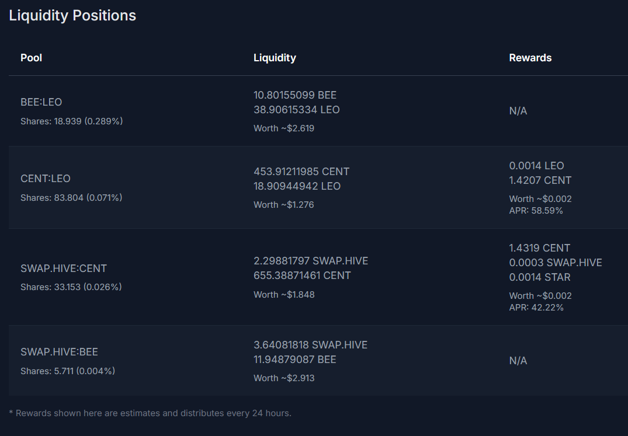Open the SWAP.HIVE:BEE pool entry
Viewport: 628px width, 436px height.
pos(59,352)
